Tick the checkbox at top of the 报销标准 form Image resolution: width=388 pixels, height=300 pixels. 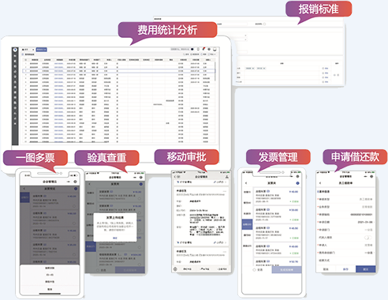264,24
